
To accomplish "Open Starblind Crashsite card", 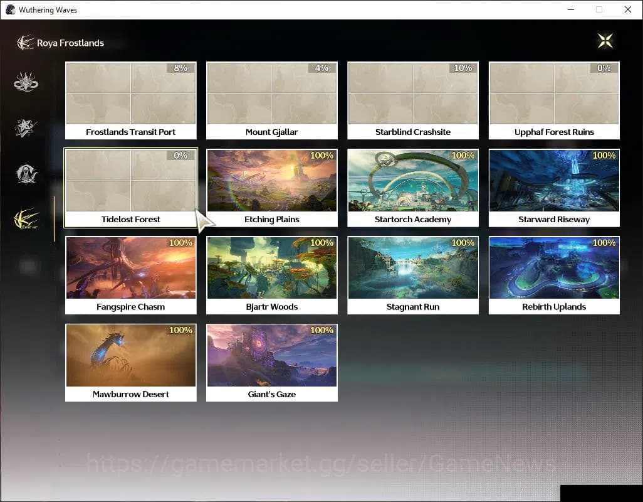I will tap(413, 100).
